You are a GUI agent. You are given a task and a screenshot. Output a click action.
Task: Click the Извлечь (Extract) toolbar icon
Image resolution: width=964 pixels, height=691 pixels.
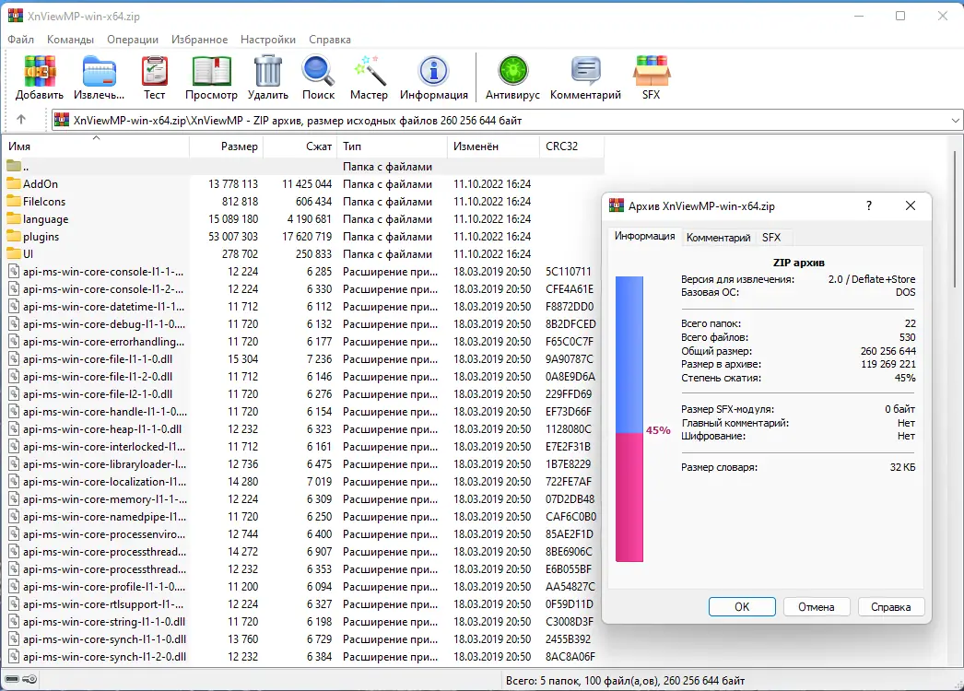(99, 71)
